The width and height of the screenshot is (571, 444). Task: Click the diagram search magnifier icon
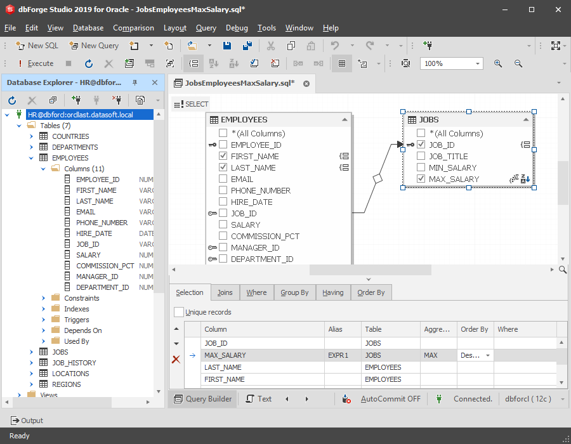point(562,270)
